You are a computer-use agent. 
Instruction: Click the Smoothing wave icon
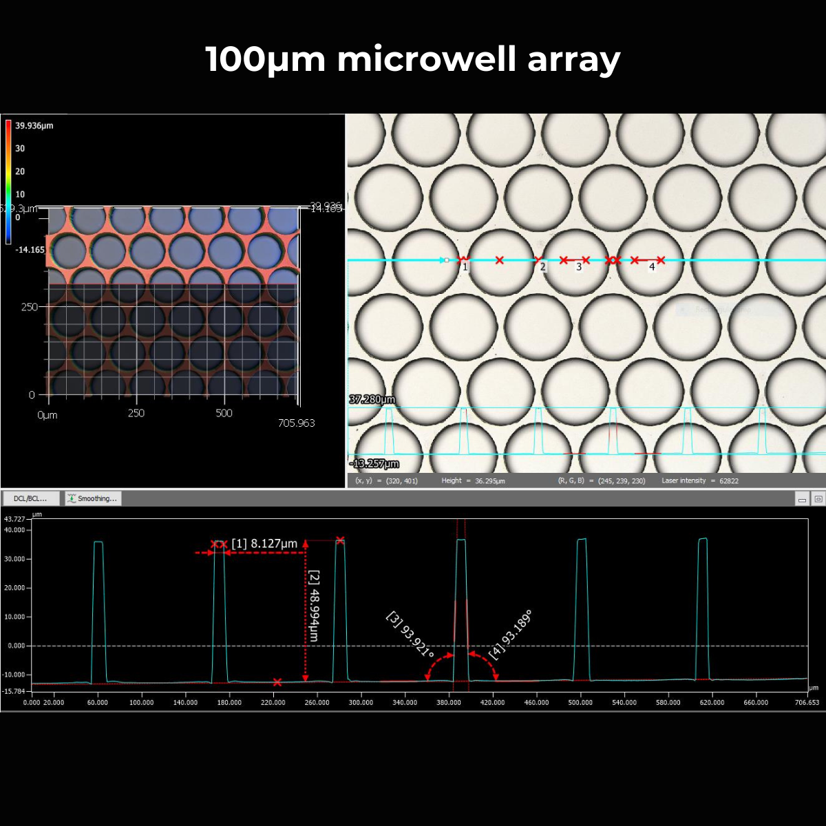[72, 498]
